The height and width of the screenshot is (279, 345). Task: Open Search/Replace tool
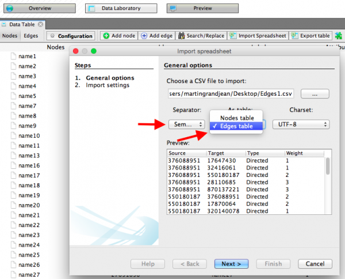pos(201,36)
